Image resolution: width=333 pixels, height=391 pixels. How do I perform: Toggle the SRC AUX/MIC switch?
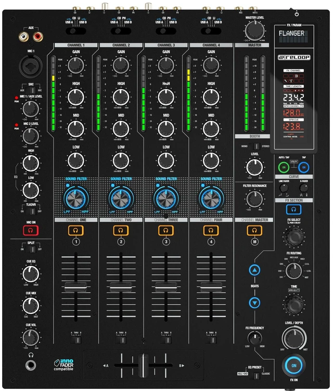(x=31, y=90)
